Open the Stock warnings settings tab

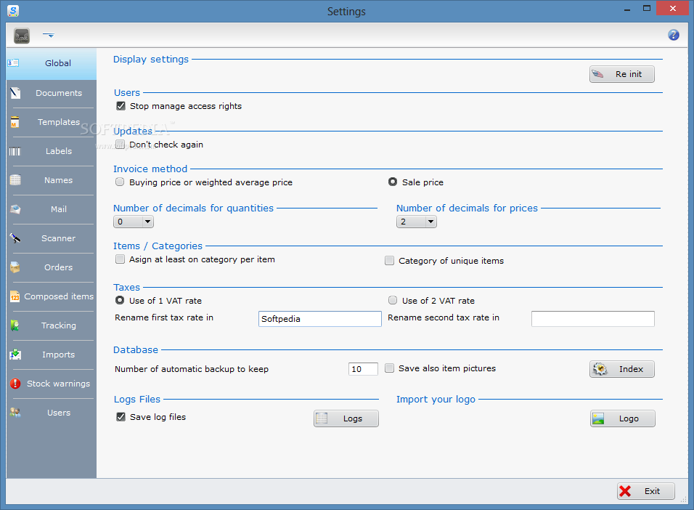52,384
